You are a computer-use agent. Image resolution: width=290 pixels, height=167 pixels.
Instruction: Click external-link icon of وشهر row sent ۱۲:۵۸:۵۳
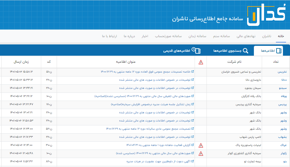tap(192, 121)
